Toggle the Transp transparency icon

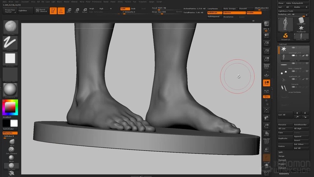[x=266, y=150]
